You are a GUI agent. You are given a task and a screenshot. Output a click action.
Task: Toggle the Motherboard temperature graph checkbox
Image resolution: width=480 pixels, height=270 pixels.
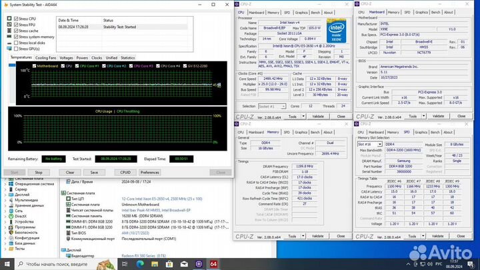pos(34,66)
